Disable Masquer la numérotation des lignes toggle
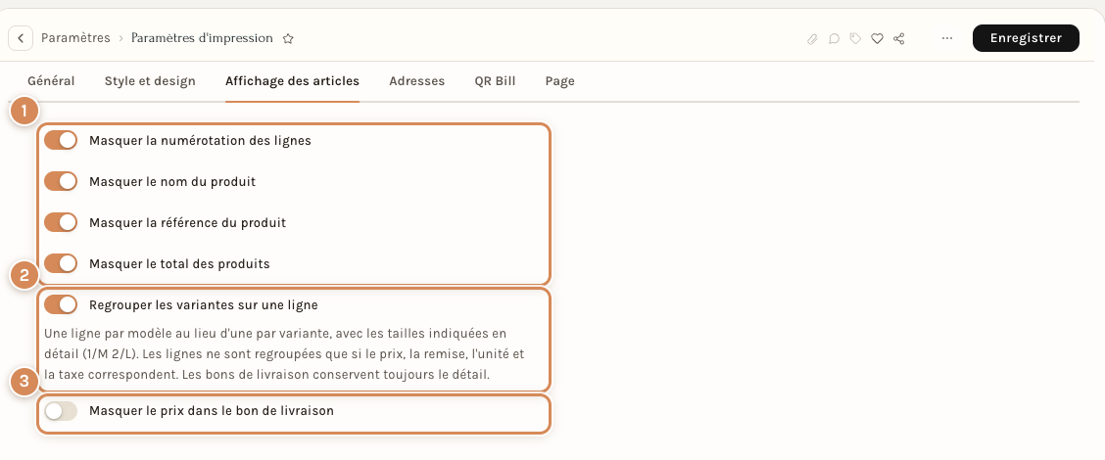 click(x=61, y=140)
